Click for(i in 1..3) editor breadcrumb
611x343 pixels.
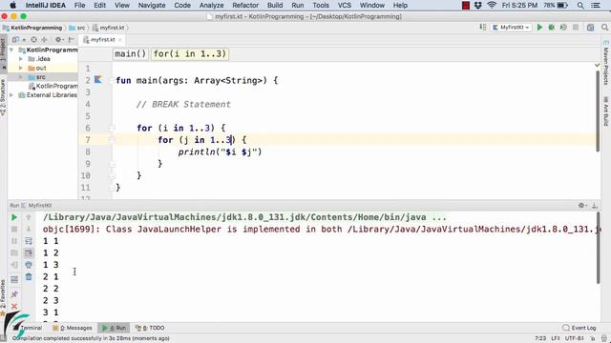[x=190, y=53]
